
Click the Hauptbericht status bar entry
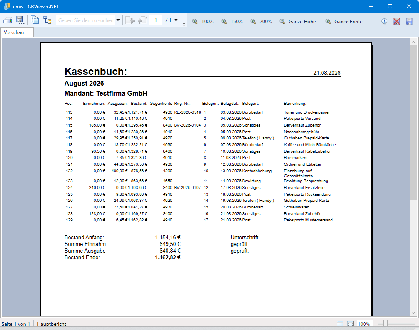pos(52,324)
